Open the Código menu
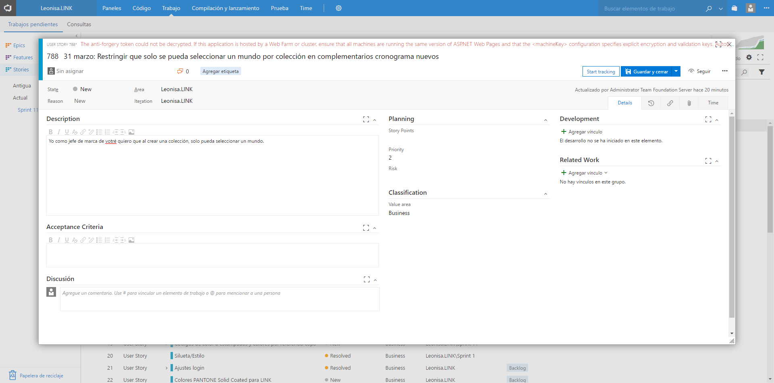 (x=141, y=8)
